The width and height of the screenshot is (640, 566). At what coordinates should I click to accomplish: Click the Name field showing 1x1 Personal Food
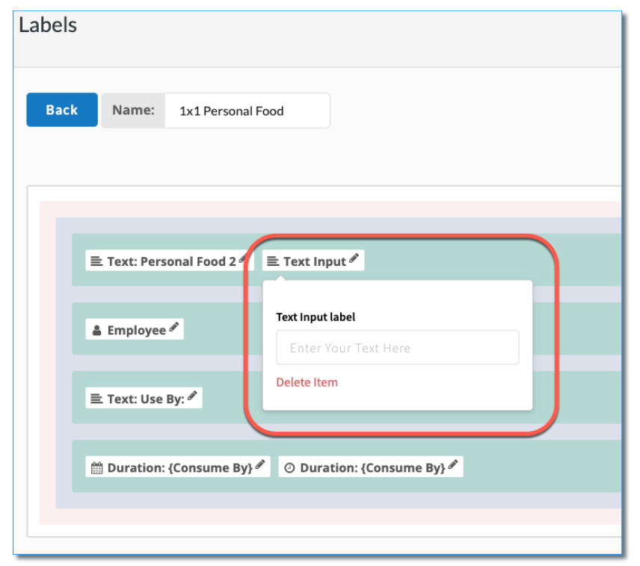point(247,111)
